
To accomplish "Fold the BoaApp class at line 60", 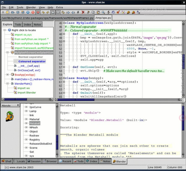I will pyautogui.click(x=64, y=78).
